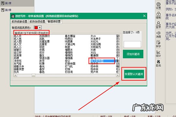
Task: Open the 设置 gear icon in sidebar
Action: 158,6
